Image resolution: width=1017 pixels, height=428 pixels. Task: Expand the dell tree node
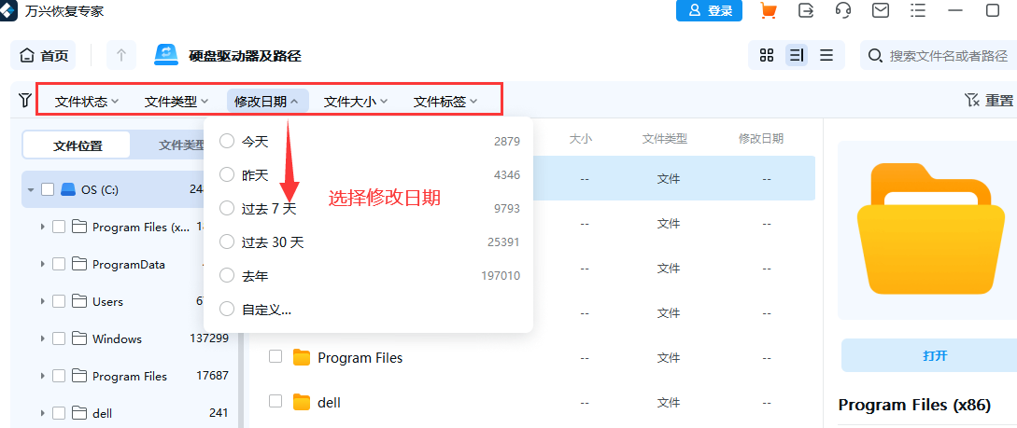tap(43, 413)
